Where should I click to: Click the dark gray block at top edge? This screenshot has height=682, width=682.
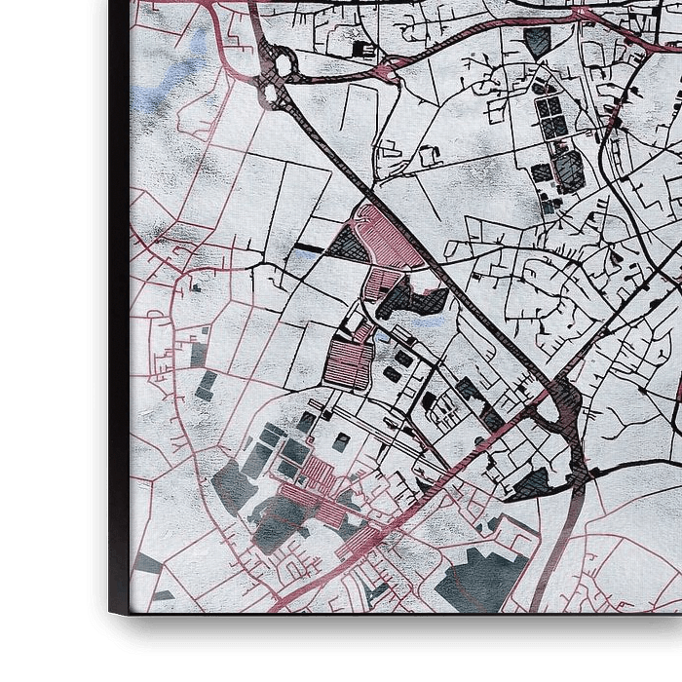click(x=537, y=41)
